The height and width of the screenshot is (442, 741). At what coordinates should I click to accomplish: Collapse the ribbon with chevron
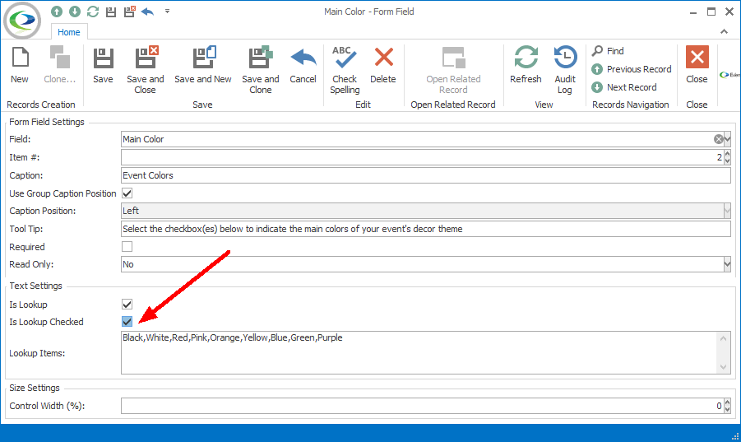click(x=724, y=31)
